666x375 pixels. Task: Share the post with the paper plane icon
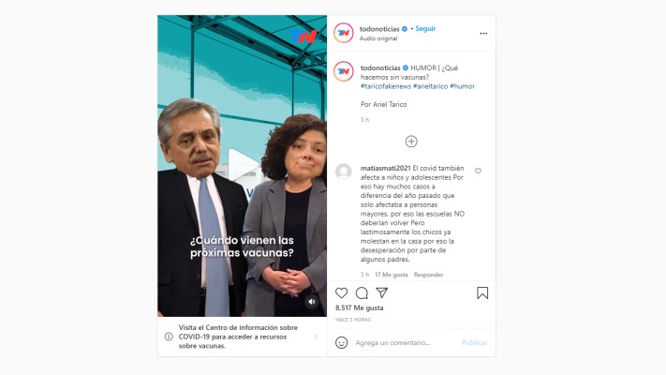point(382,292)
